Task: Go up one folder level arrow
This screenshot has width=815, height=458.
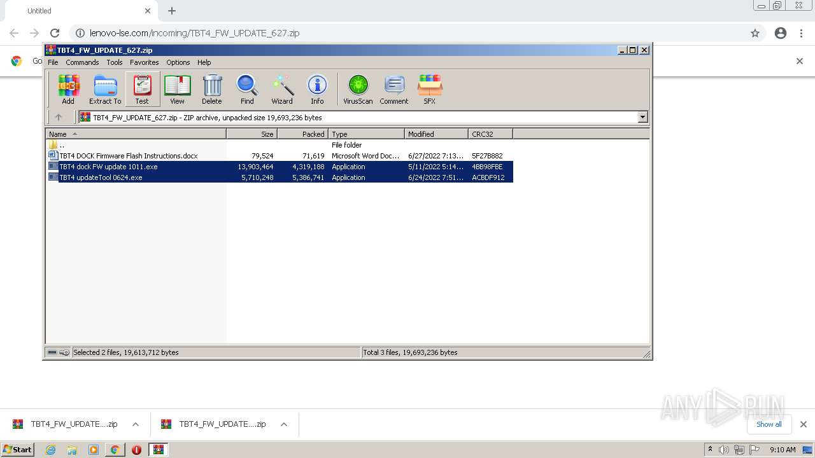Action: coord(59,117)
